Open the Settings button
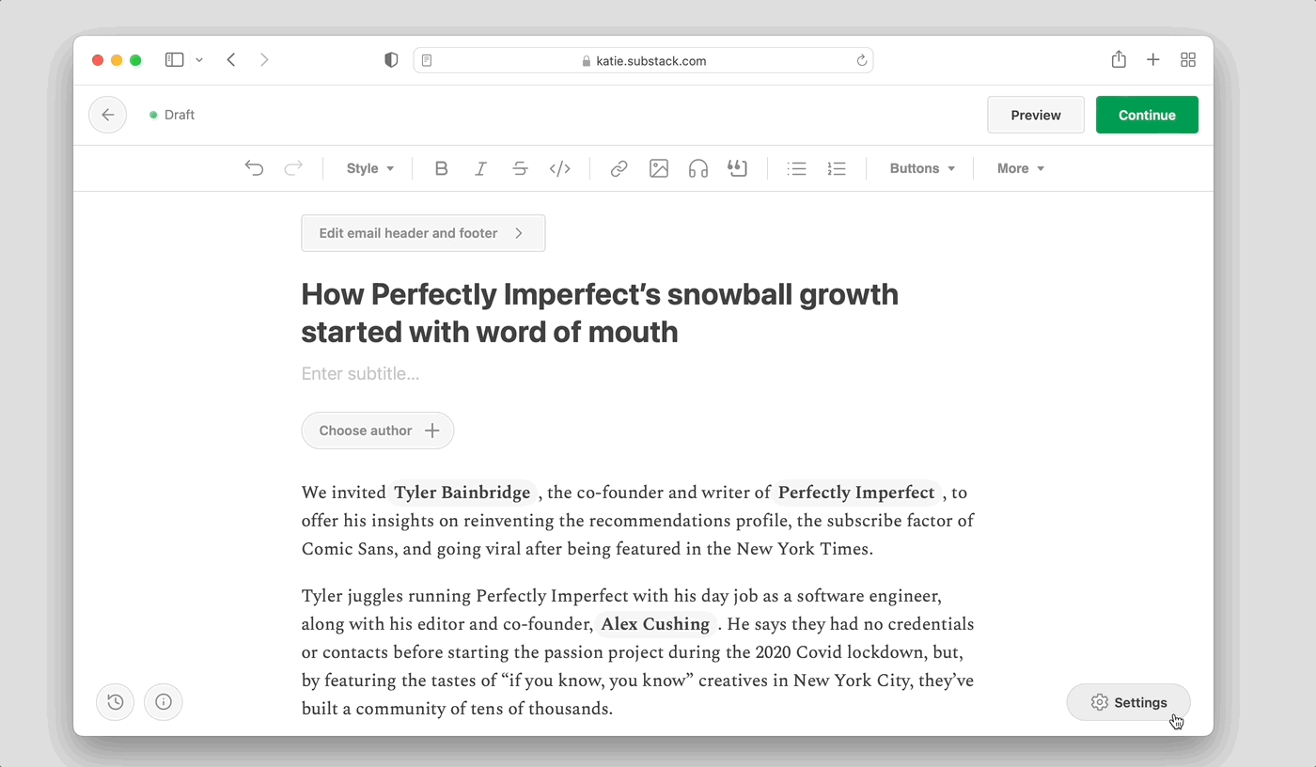1316x767 pixels. 1128,702
